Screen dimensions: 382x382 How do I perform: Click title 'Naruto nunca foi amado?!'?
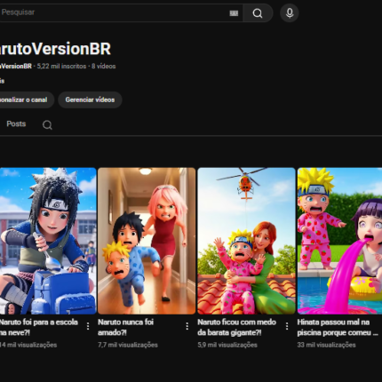(126, 327)
